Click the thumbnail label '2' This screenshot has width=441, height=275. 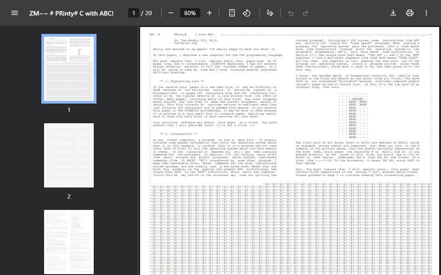69,197
